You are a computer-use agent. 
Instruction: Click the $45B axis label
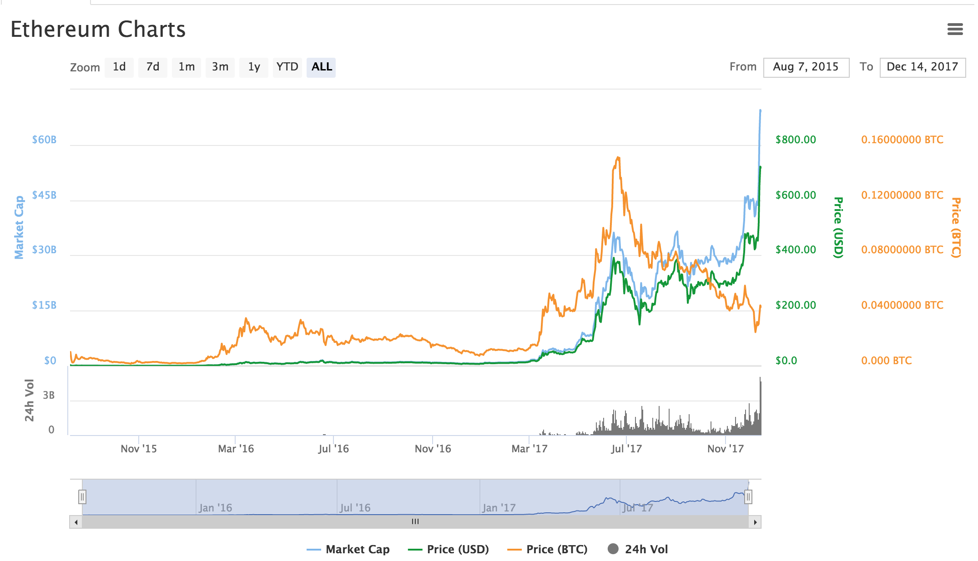44,195
